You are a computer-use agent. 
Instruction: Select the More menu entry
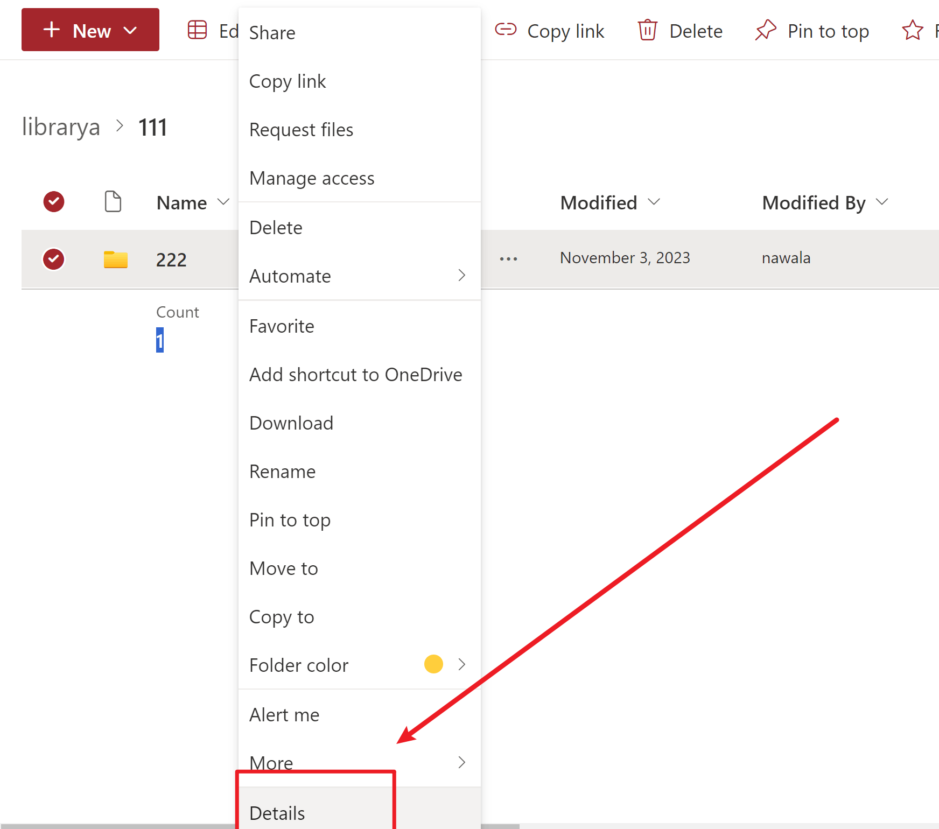tap(360, 763)
